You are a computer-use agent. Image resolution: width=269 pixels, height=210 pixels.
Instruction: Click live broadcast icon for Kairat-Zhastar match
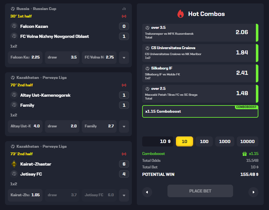point(124,154)
